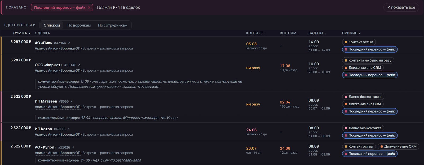
Task: Click contact date 24.06 in ИП Котов row
Action: (251, 130)
